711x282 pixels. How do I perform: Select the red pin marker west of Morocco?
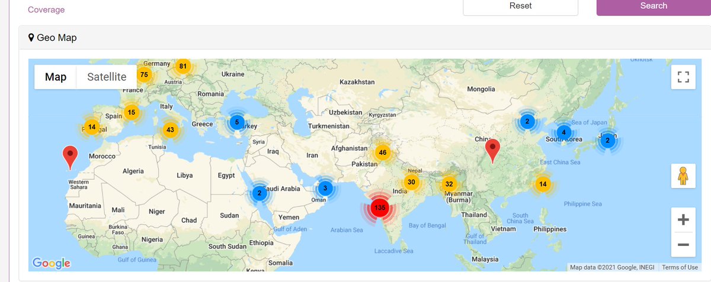(x=71, y=157)
